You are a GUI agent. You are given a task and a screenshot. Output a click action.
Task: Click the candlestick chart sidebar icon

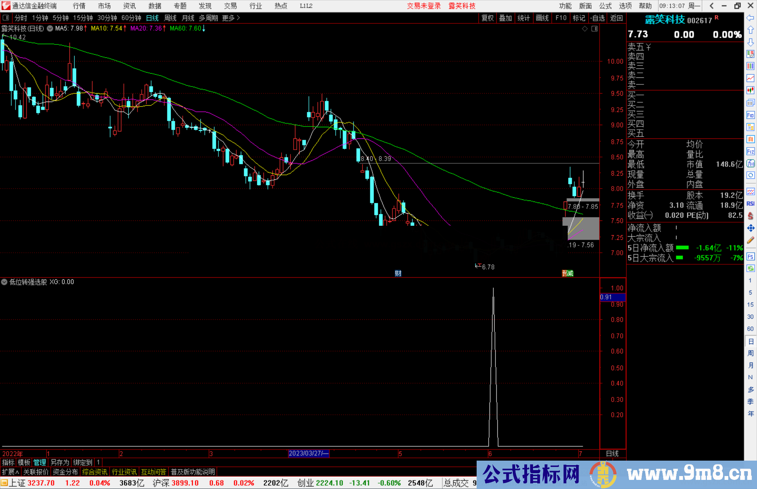click(750, 90)
